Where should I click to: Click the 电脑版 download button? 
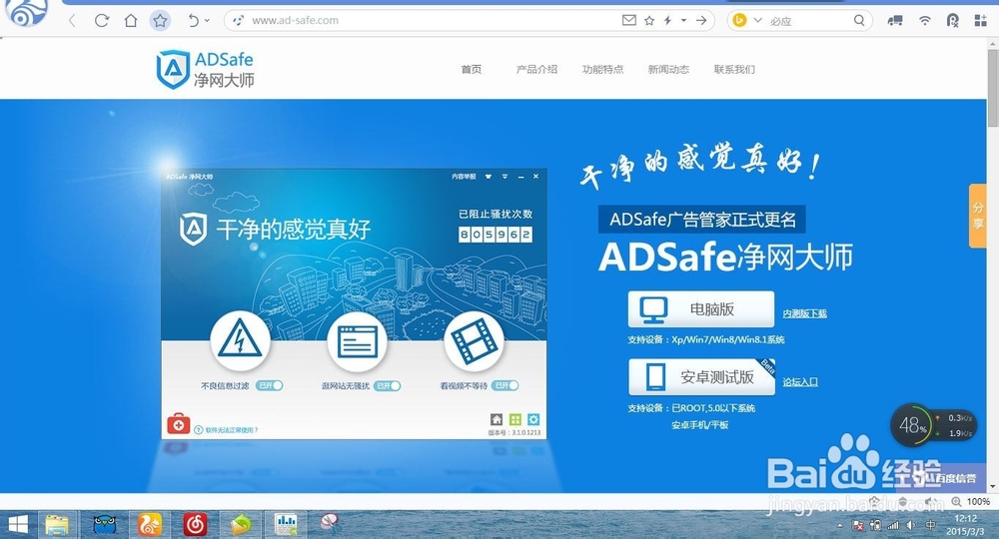pos(701,309)
